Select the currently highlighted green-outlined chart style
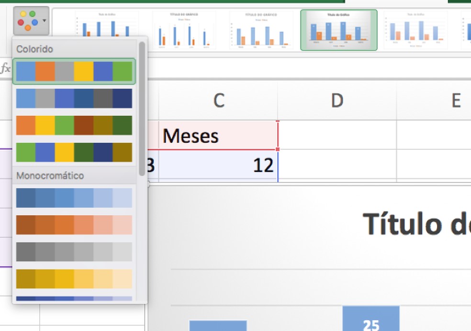This screenshot has width=471, height=331. click(340, 30)
